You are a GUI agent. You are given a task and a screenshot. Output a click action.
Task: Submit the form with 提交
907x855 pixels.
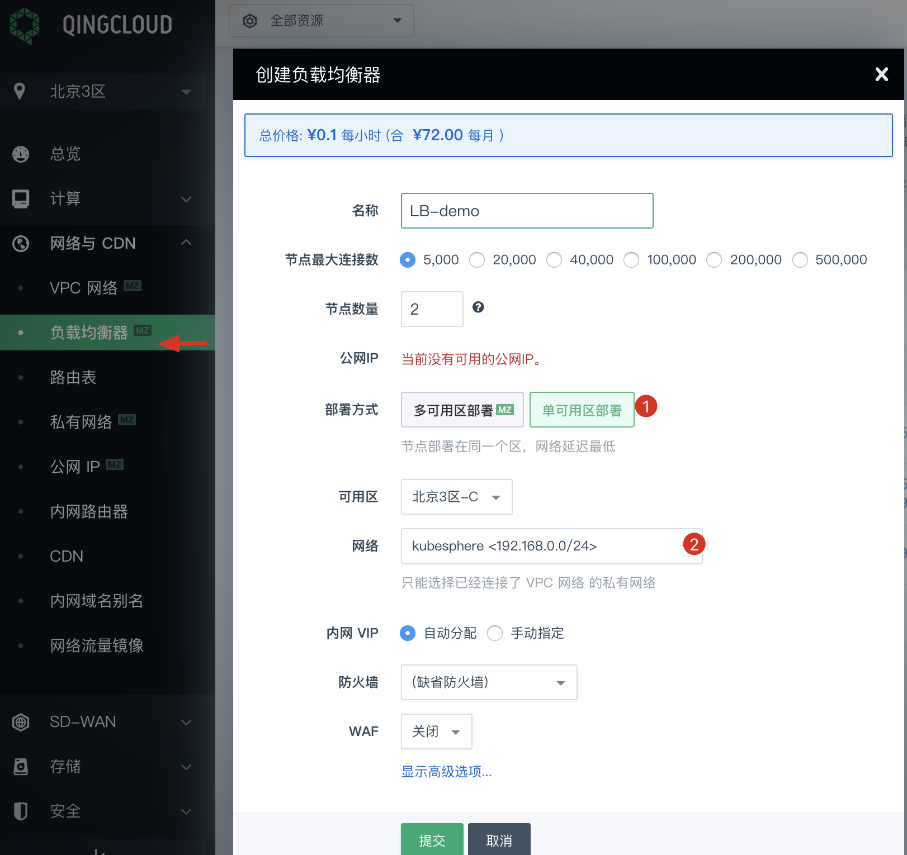click(x=432, y=839)
